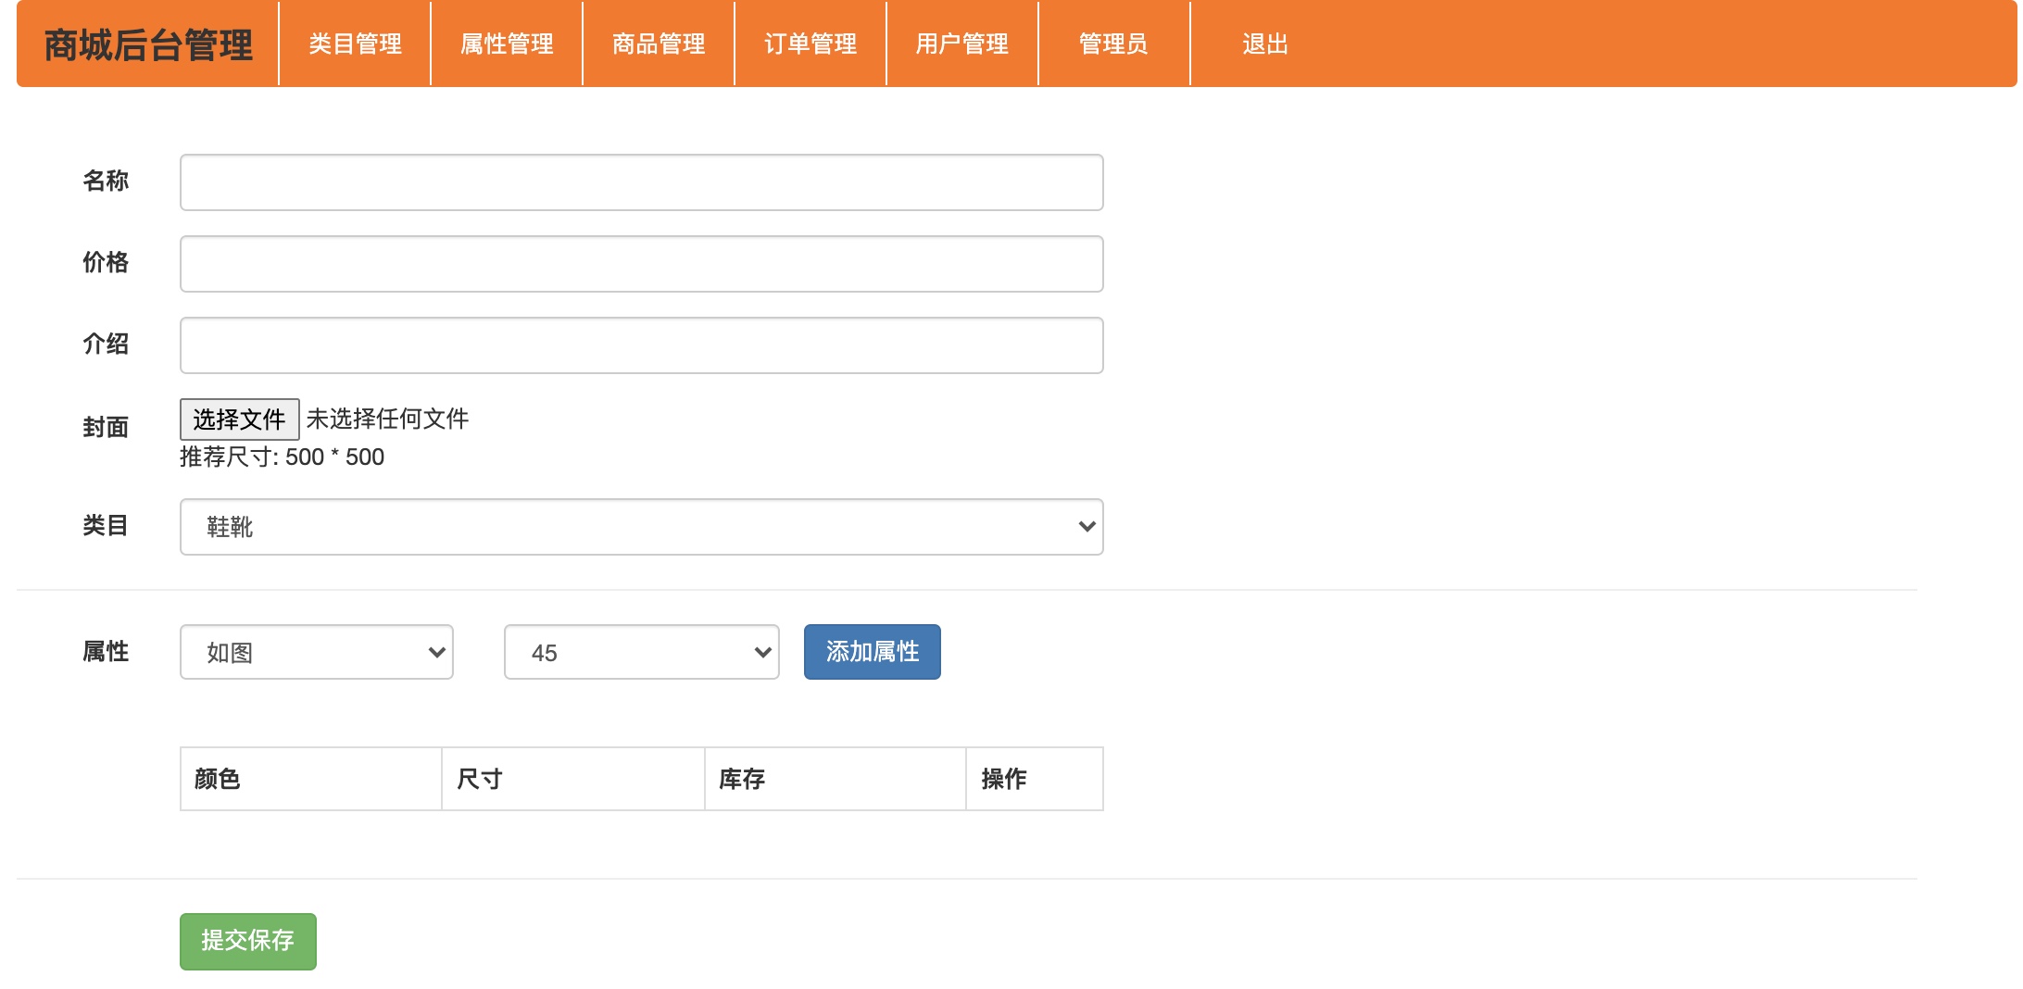Click 选择文件 to upload cover

pos(239,419)
